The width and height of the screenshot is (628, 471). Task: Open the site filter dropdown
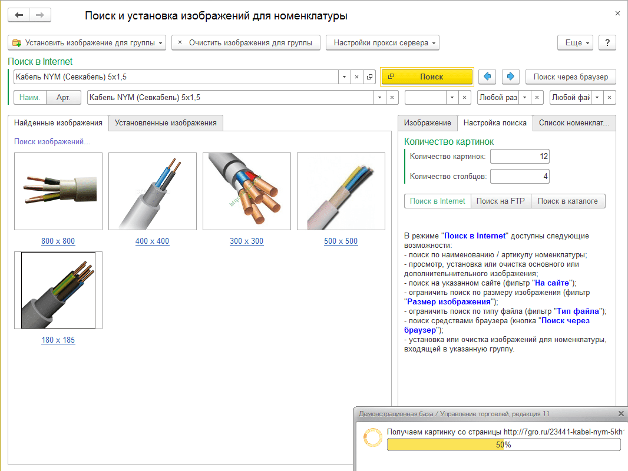tap(452, 97)
